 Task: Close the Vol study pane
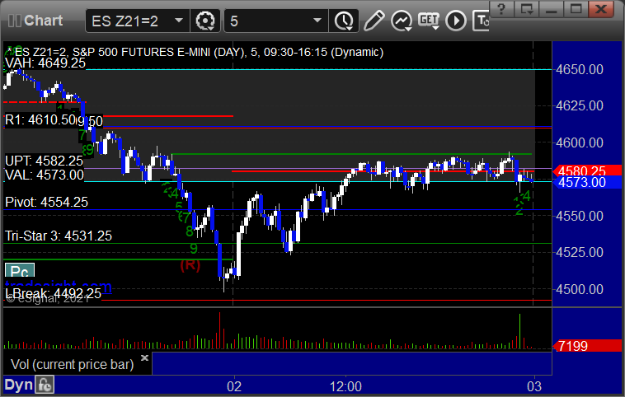[144, 357]
